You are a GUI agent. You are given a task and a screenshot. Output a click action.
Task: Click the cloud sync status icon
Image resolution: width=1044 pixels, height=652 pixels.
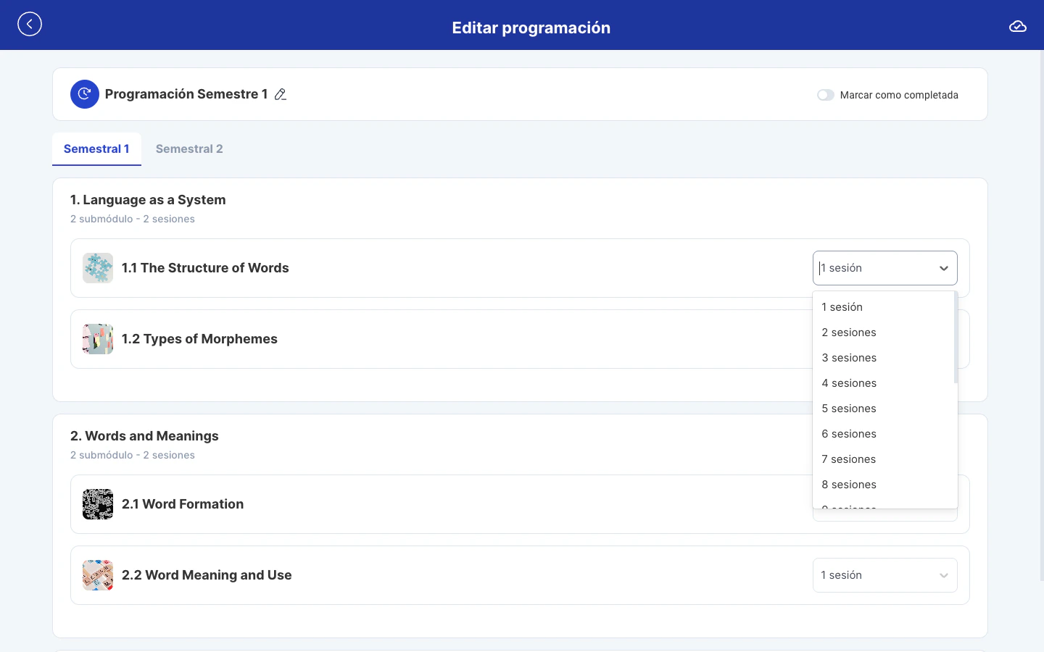click(x=1018, y=27)
